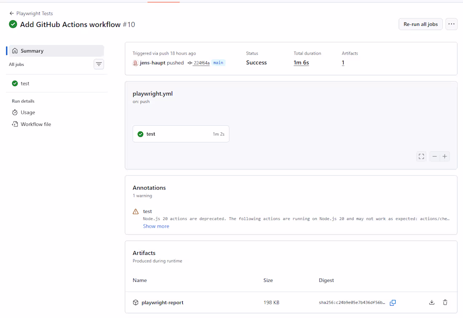This screenshot has width=463, height=318.
Task: Click the playwright.yml workflow title
Action: (153, 94)
